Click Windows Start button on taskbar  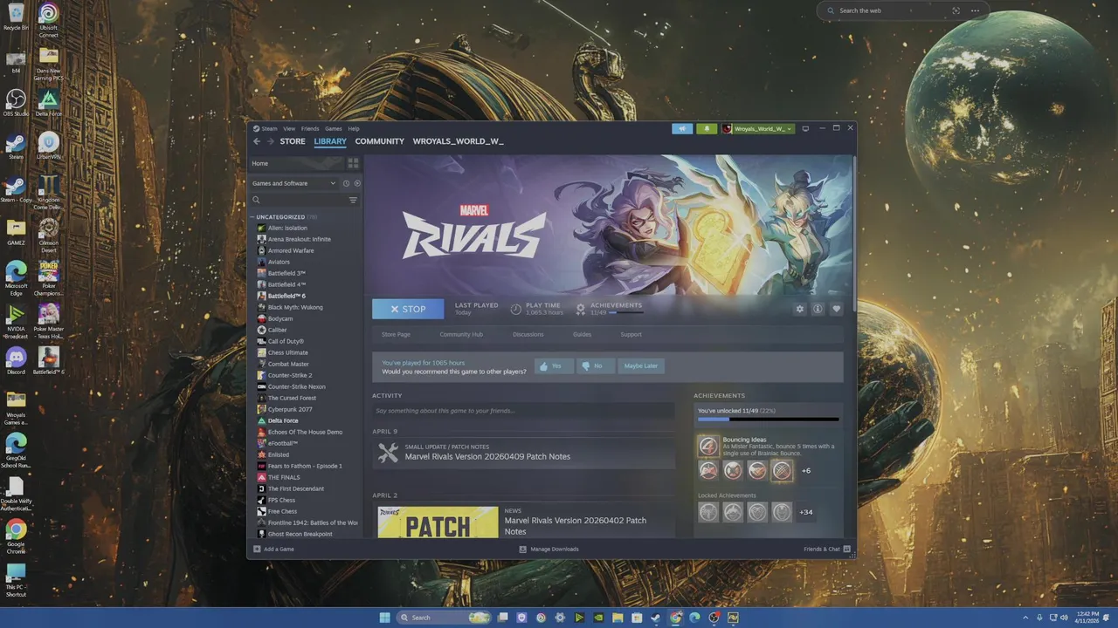[385, 618]
